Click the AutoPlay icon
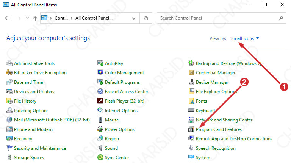This screenshot has width=291, height=163. click(x=100, y=63)
